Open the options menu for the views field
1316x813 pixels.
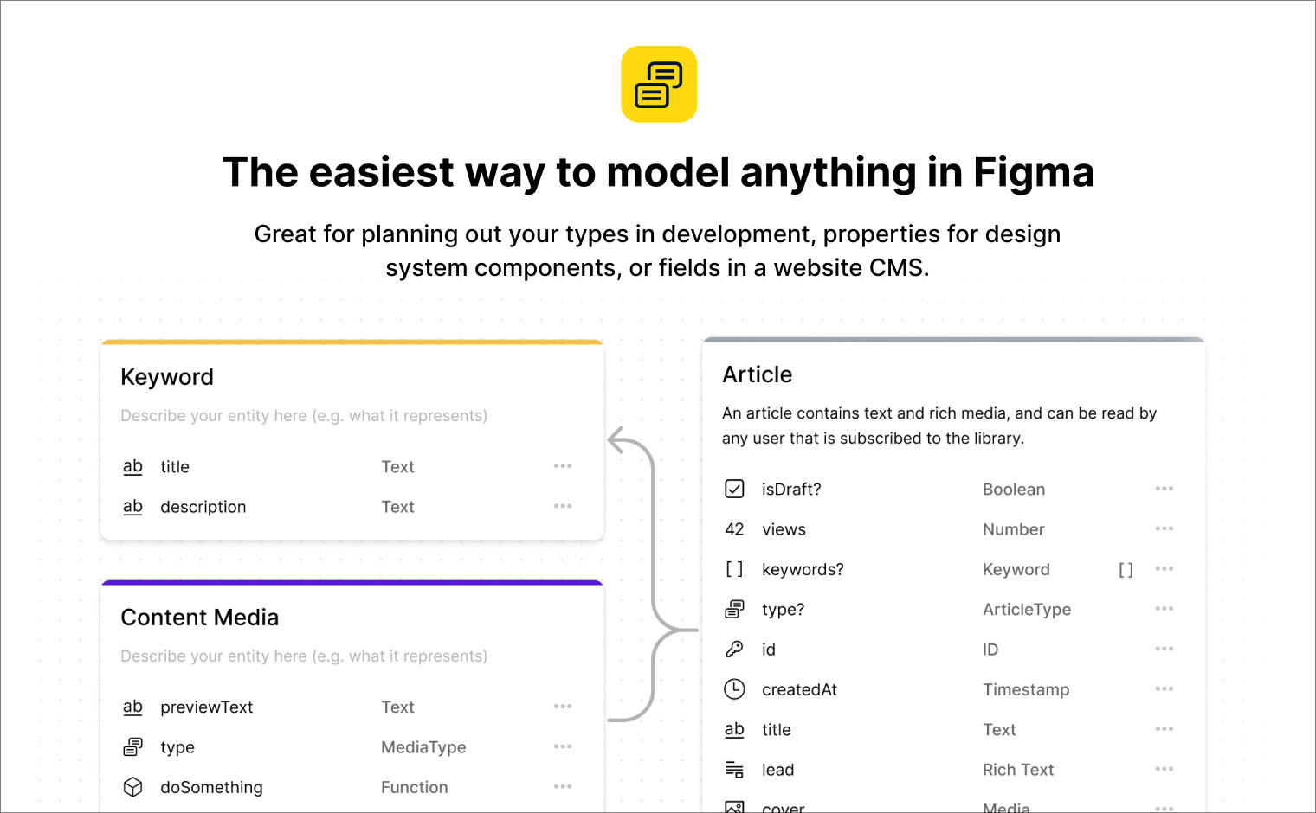[1164, 528]
